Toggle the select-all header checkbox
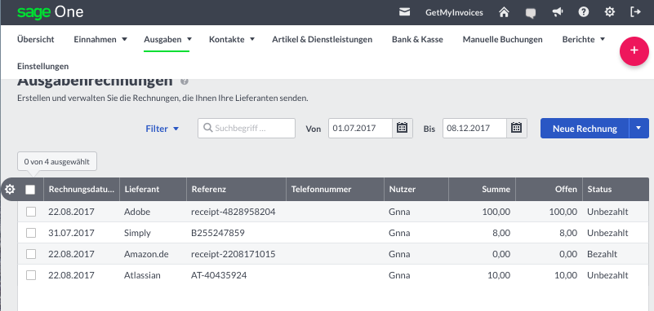654x311 pixels. pyautogui.click(x=30, y=190)
